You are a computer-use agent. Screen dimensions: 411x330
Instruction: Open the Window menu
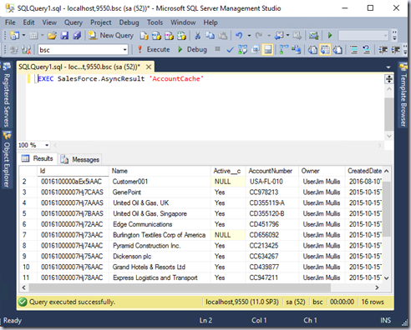click(183, 22)
